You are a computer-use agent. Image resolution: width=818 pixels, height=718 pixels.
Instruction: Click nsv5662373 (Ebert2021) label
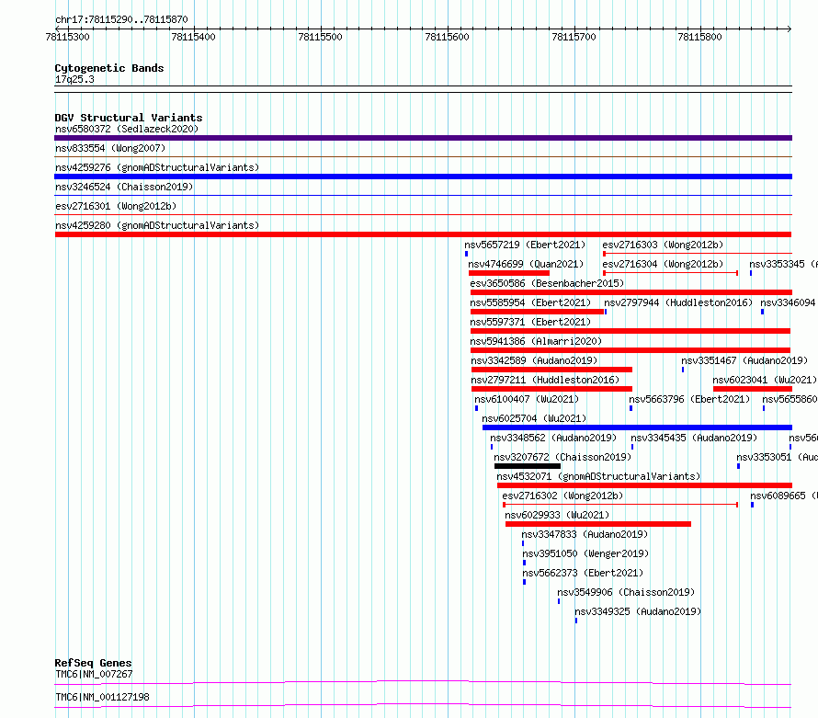click(583, 573)
